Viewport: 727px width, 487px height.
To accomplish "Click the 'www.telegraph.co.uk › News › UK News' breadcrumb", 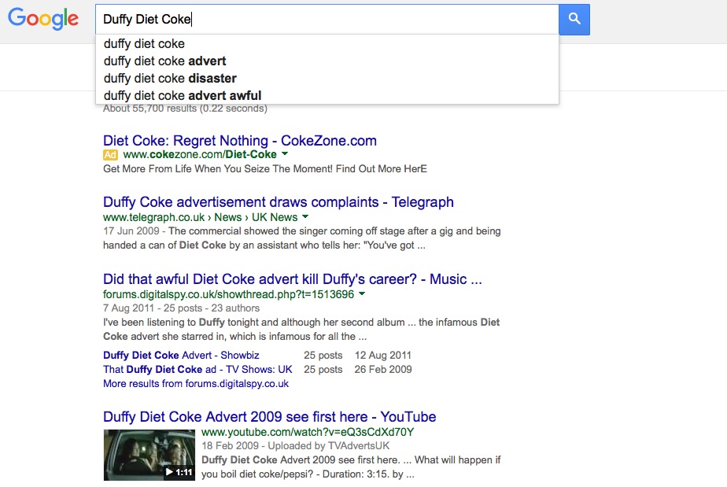I will pos(201,217).
